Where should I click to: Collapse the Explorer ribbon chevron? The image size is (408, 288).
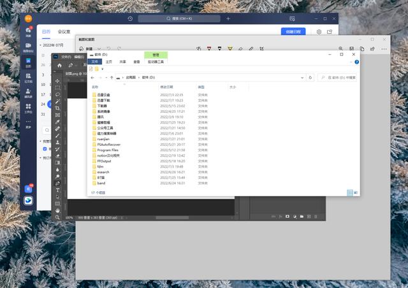(351, 62)
